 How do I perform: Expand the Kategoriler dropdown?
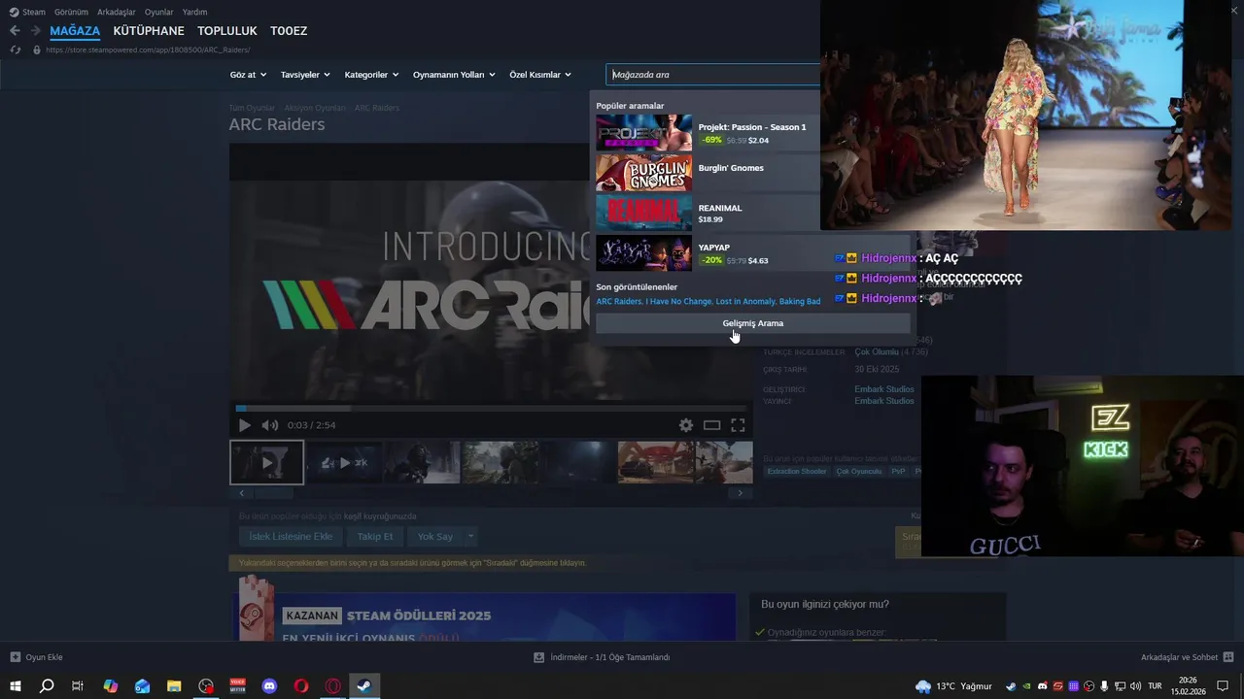click(371, 75)
